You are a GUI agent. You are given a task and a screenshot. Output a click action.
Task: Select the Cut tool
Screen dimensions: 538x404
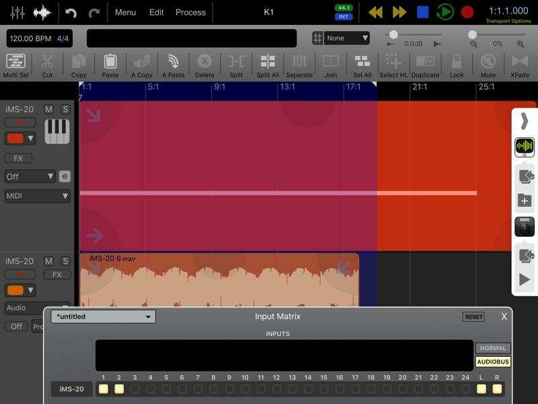(x=47, y=65)
